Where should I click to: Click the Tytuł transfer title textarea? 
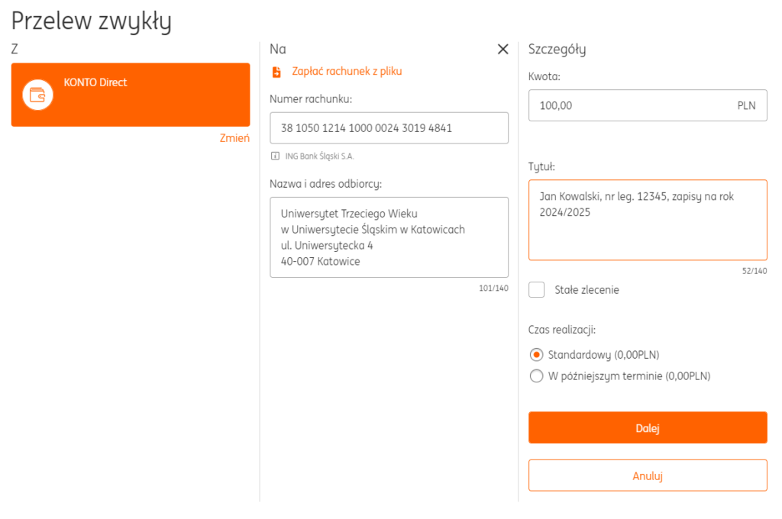[648, 220]
